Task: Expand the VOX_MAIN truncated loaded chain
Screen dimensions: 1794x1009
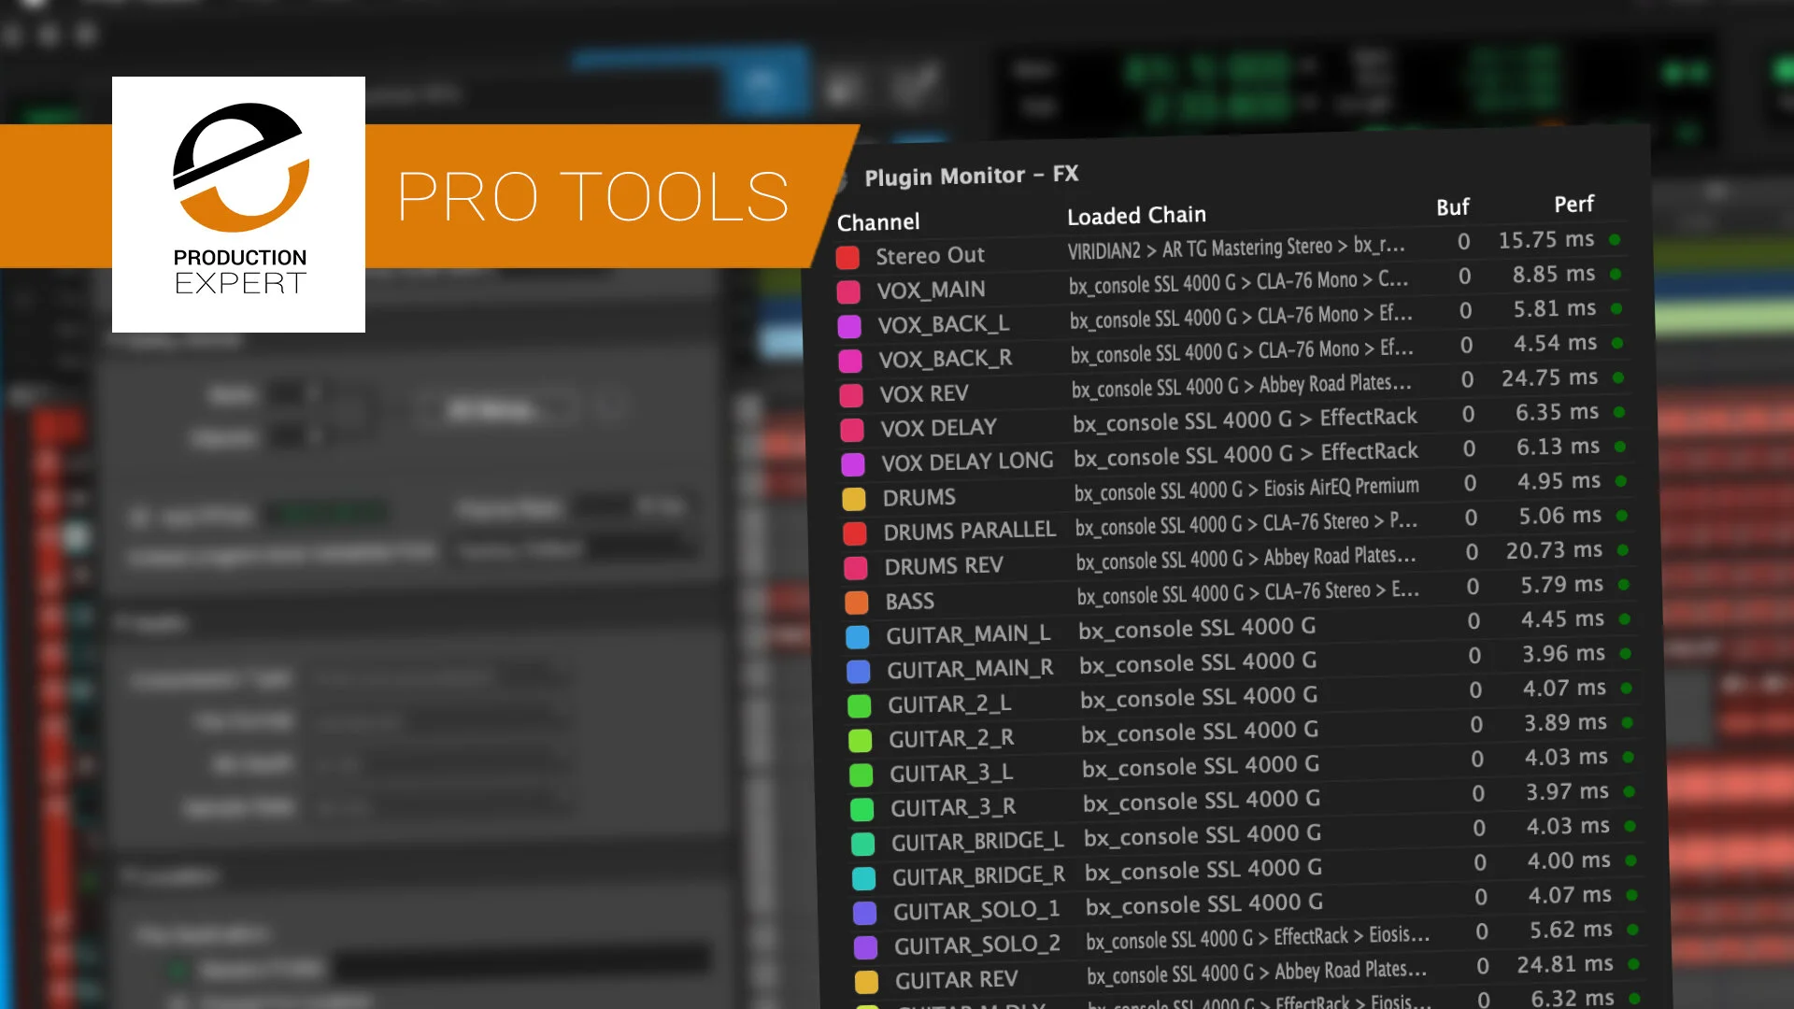Action: (x=1238, y=282)
